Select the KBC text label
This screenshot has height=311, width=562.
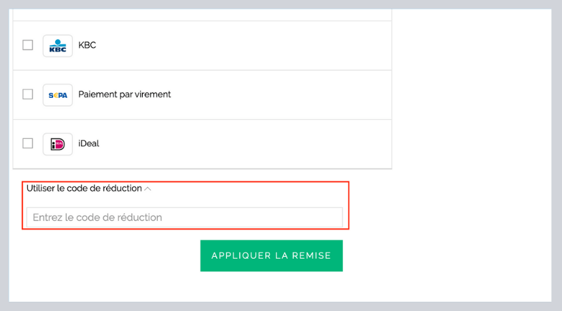(87, 45)
